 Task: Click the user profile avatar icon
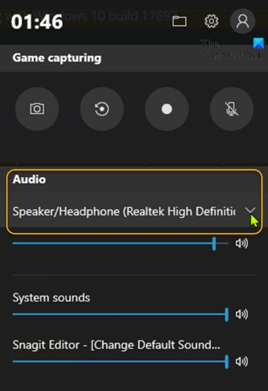pyautogui.click(x=242, y=21)
